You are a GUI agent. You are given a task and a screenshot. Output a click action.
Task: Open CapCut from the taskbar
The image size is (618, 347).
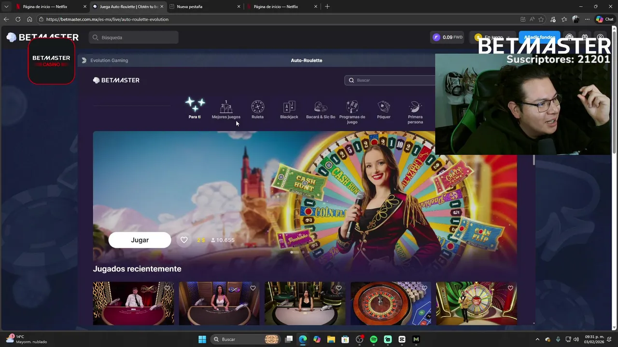click(x=402, y=339)
